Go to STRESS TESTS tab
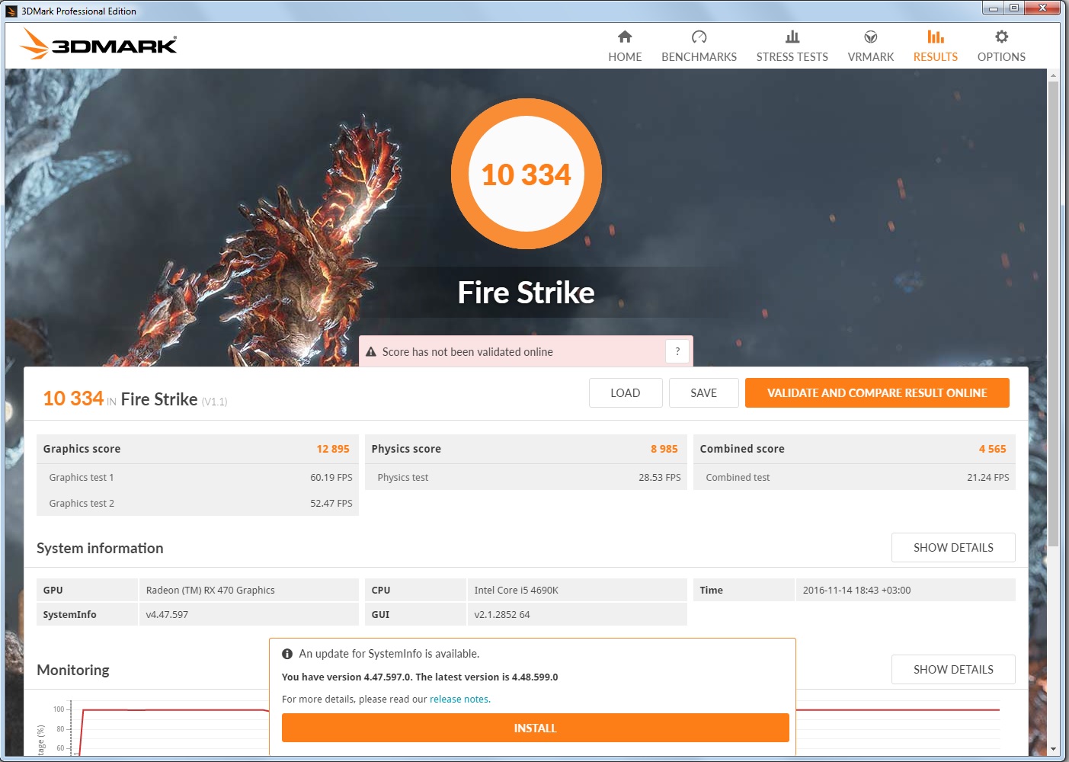The image size is (1069, 762). coord(792,46)
